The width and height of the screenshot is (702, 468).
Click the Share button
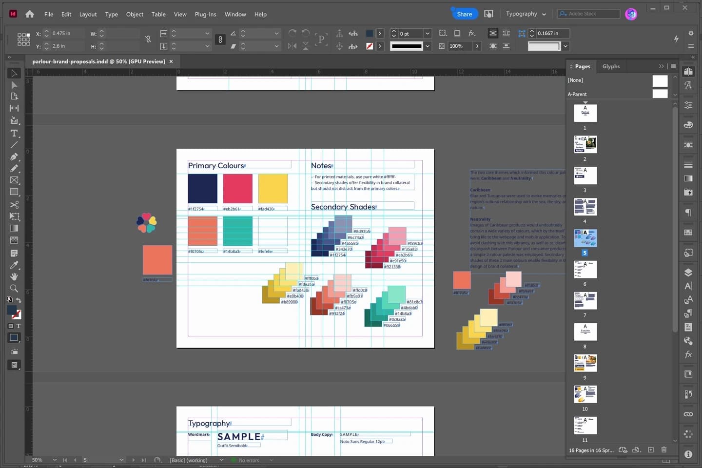point(464,14)
